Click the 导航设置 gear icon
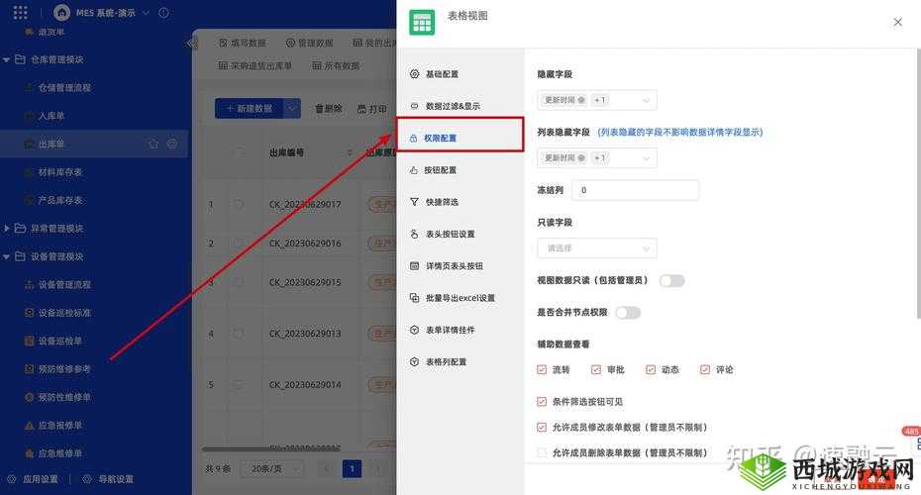This screenshot has height=495, width=921. click(x=87, y=479)
